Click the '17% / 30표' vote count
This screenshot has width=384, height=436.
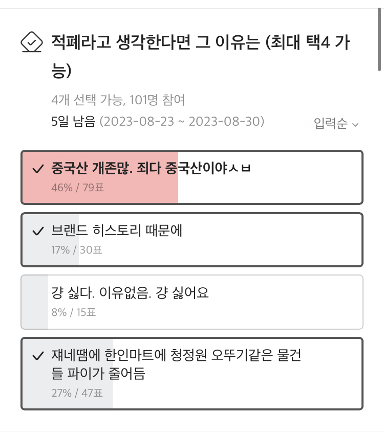click(77, 250)
